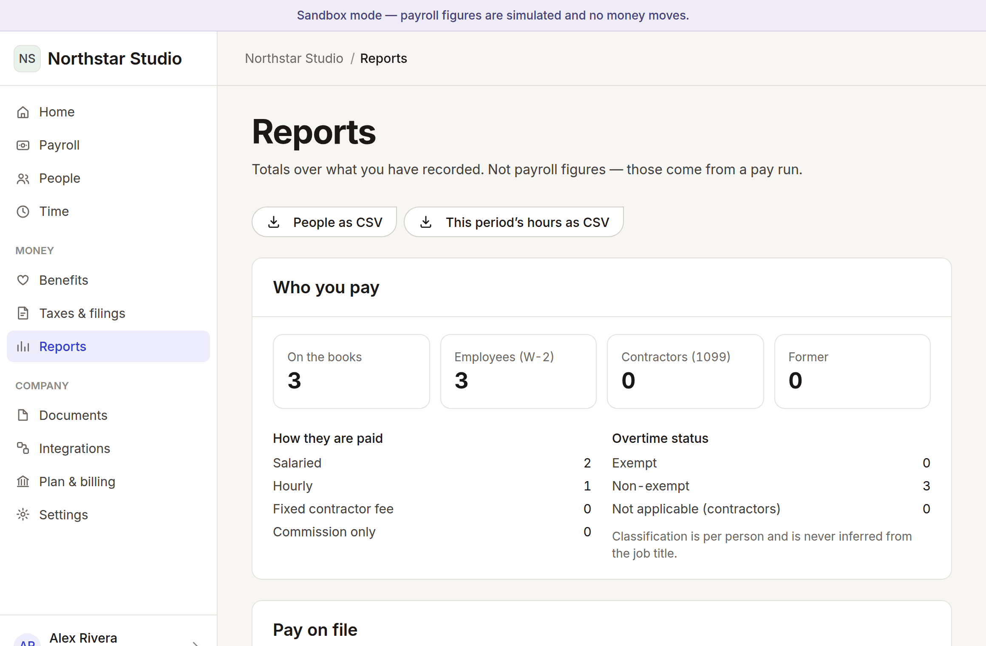Image resolution: width=986 pixels, height=646 pixels.
Task: Click the Taxes & filings document icon
Action: pos(23,314)
